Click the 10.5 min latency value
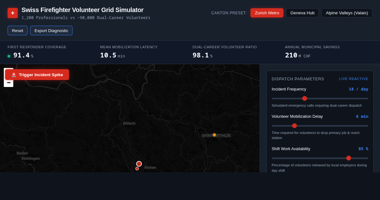380x200 pixels. (x=112, y=55)
